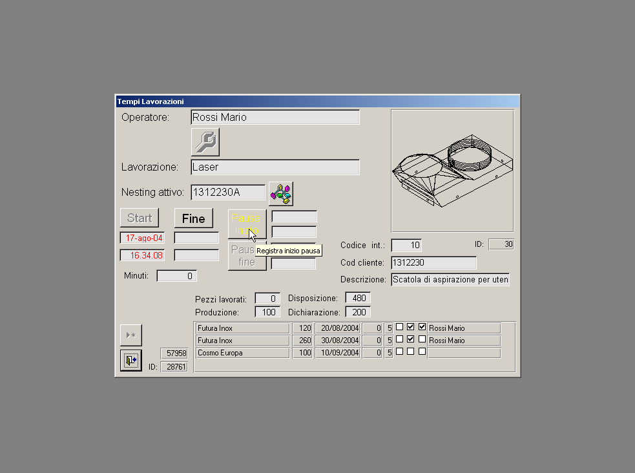Toggle first checkbox in 30/08/2004 row
This screenshot has width=635, height=473.
tap(399, 339)
